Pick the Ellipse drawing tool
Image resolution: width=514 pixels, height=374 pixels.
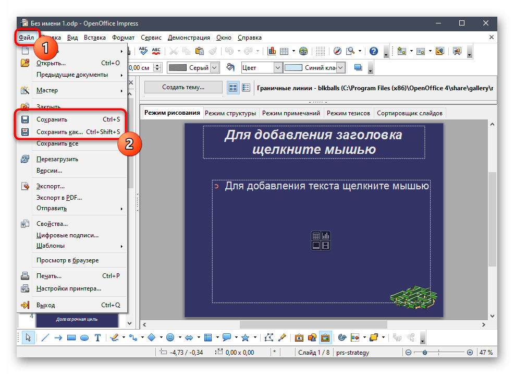click(x=84, y=337)
